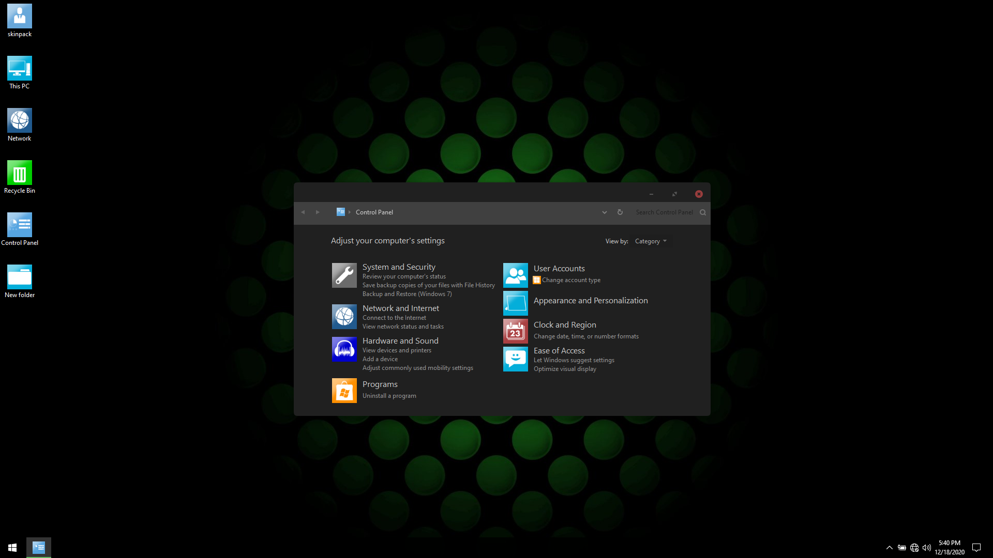Viewport: 993px width, 558px height.
Task: Click the Programs shopping bag icon
Action: pyautogui.click(x=344, y=391)
